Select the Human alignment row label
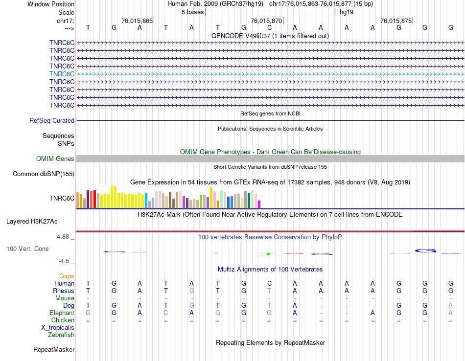This screenshot has height=361, width=465. [64, 283]
